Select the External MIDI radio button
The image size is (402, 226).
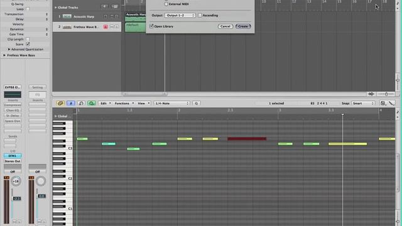click(166, 4)
